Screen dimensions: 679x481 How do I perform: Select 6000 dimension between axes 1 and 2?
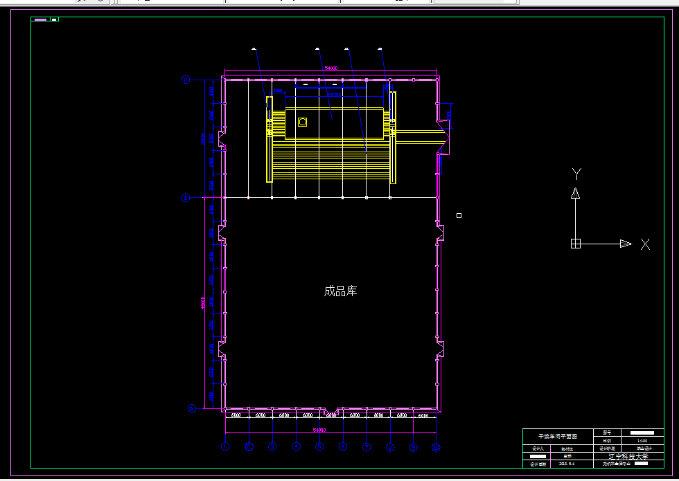click(x=236, y=415)
